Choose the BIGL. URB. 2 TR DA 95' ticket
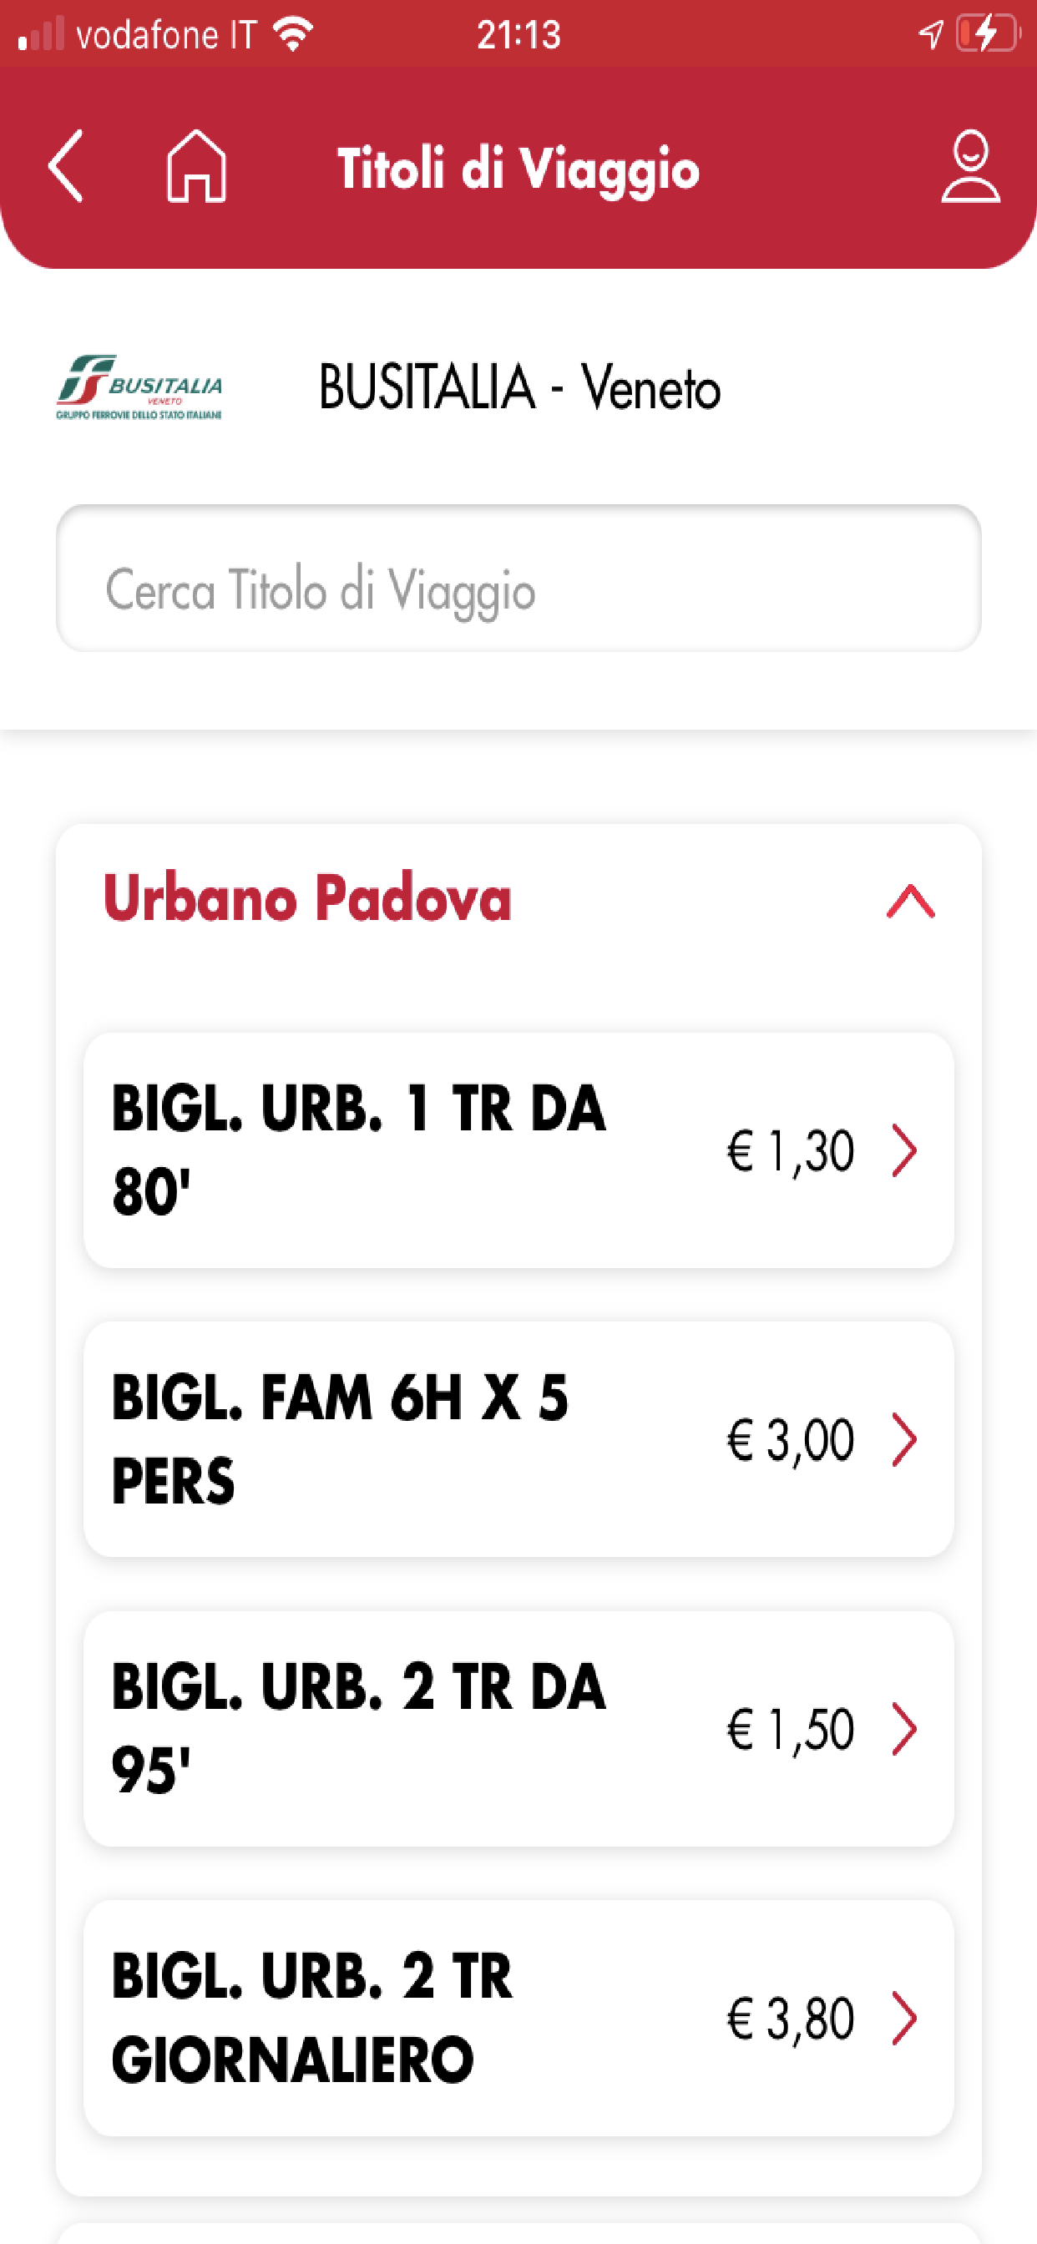Screen dimensions: 1037x2244 [359, 1728]
